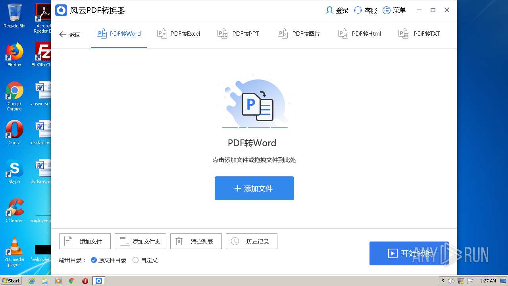Minimize the PDF converter window
This screenshot has height=286, width=508.
point(419,10)
